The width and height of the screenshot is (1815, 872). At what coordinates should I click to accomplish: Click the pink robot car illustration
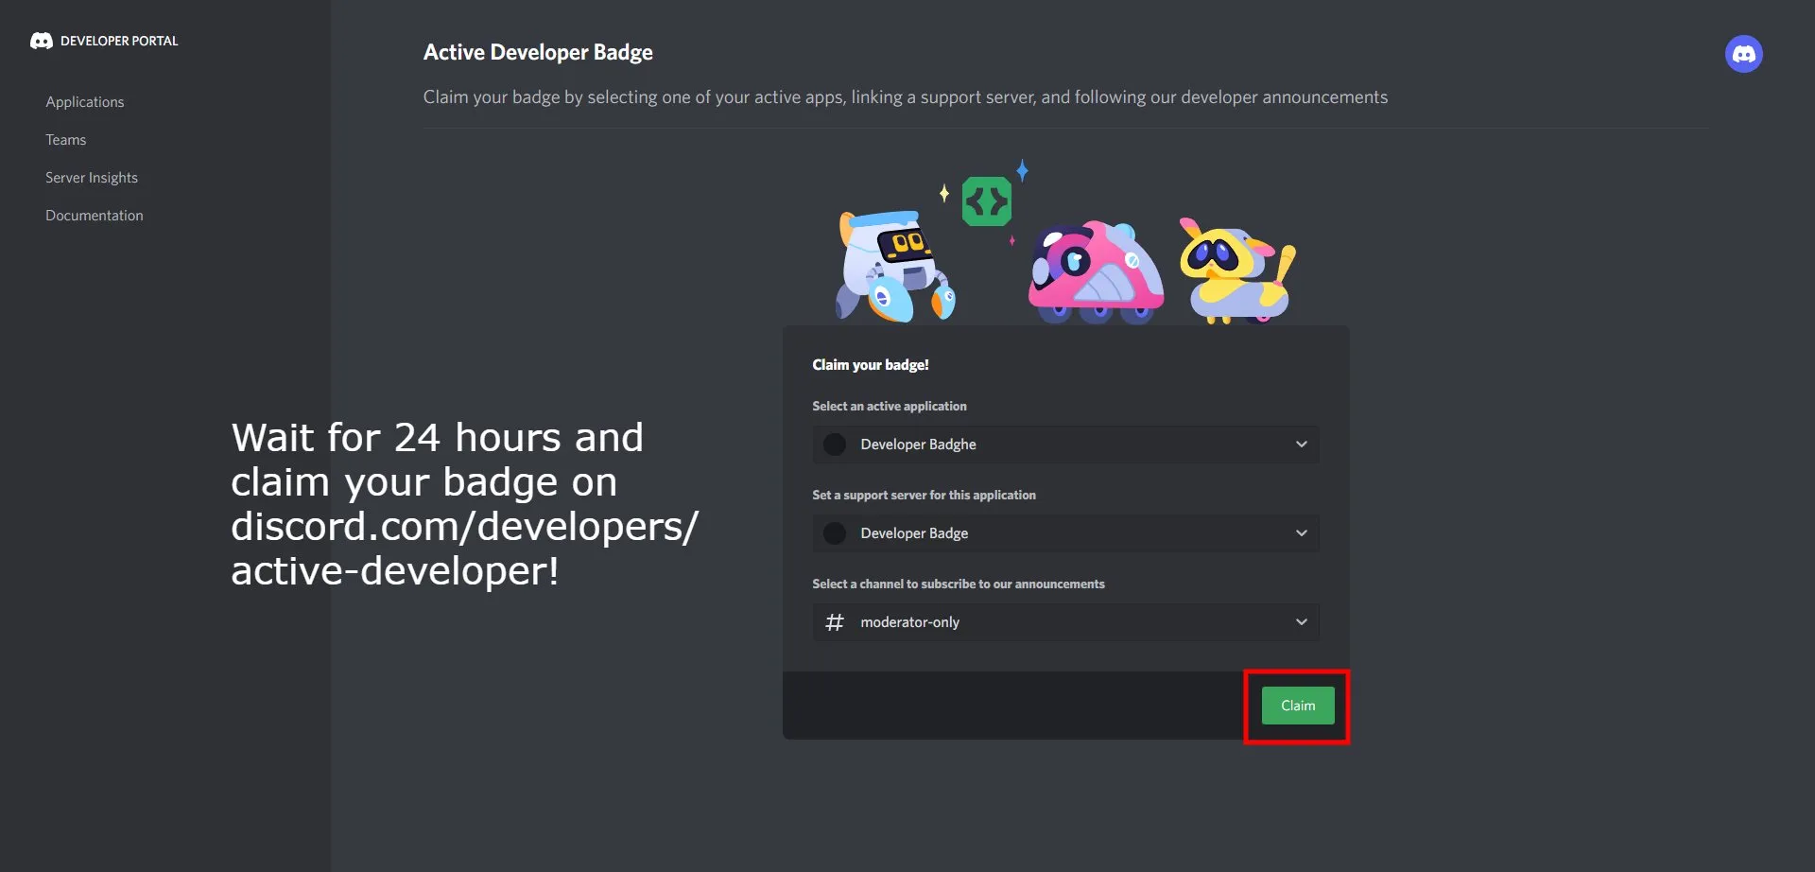(1096, 272)
